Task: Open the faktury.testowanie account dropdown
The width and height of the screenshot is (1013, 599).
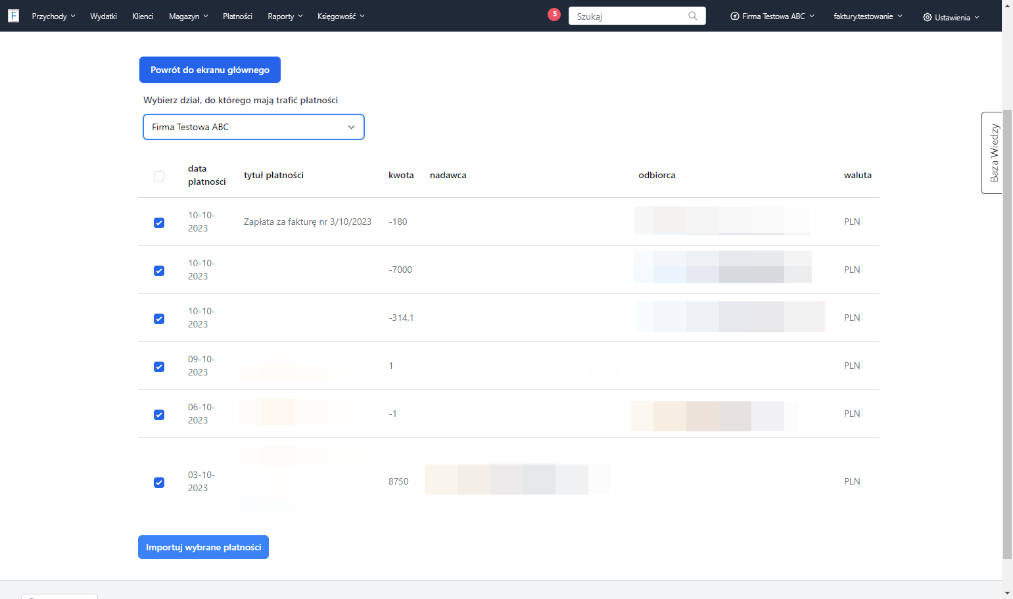Action: (868, 16)
